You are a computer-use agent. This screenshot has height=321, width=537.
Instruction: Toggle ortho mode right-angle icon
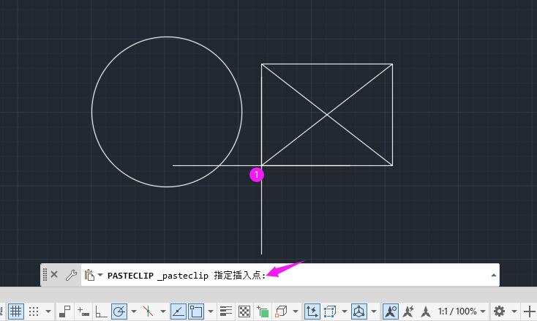[101, 311]
